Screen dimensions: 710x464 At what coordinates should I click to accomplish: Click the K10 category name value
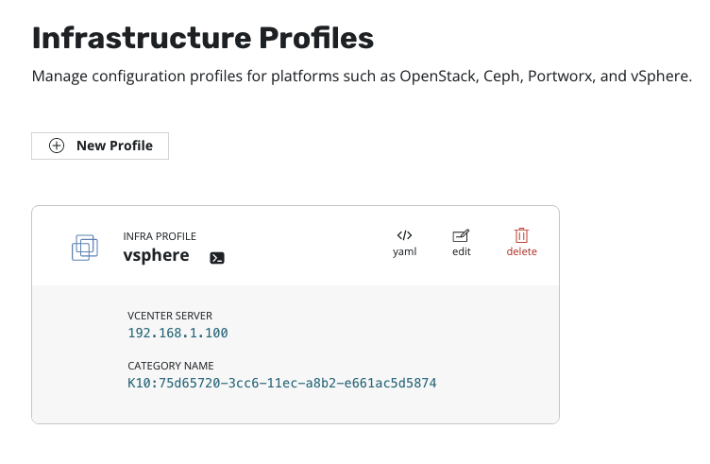click(x=281, y=384)
